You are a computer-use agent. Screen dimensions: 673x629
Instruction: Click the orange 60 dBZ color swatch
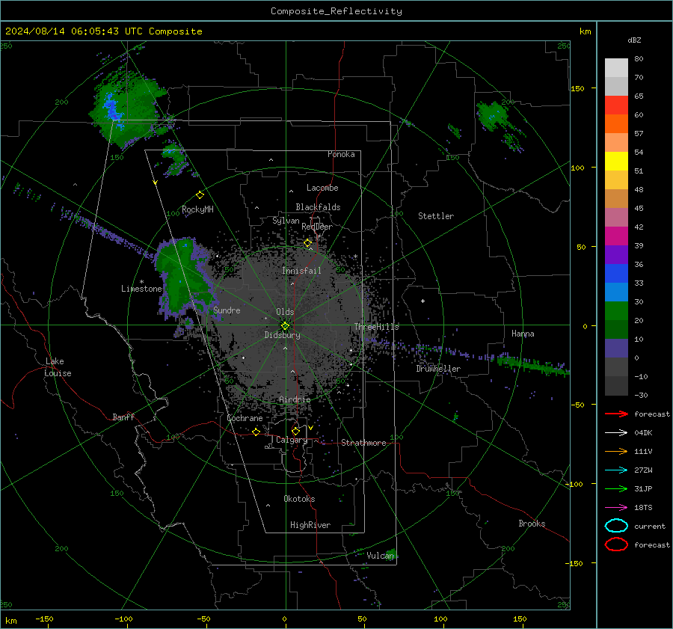point(616,123)
